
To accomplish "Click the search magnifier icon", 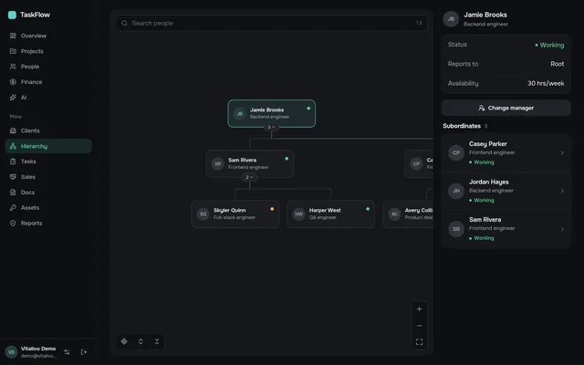I will point(124,23).
